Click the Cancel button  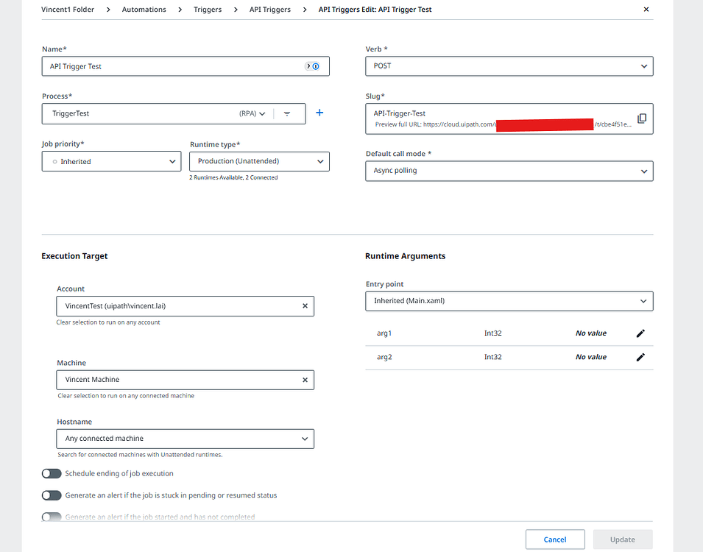tap(555, 539)
